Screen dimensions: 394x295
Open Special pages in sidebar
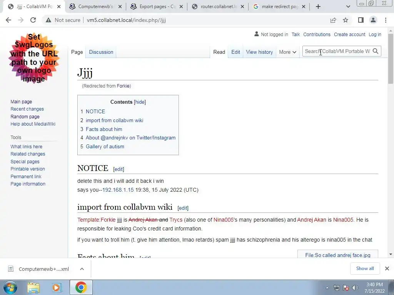[25, 162]
